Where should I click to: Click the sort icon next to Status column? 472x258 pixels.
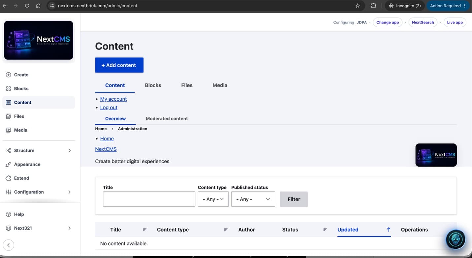click(325, 230)
